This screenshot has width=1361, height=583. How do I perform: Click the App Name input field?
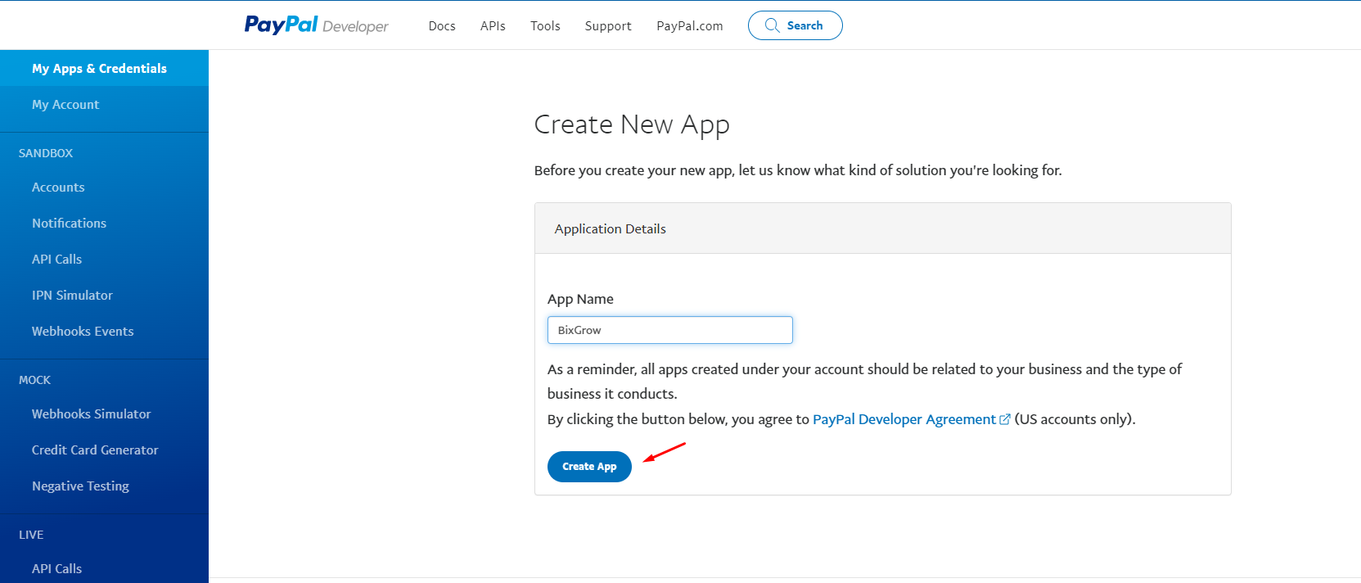coord(669,330)
